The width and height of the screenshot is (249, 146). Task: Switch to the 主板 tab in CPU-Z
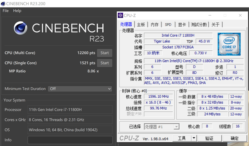(141, 25)
